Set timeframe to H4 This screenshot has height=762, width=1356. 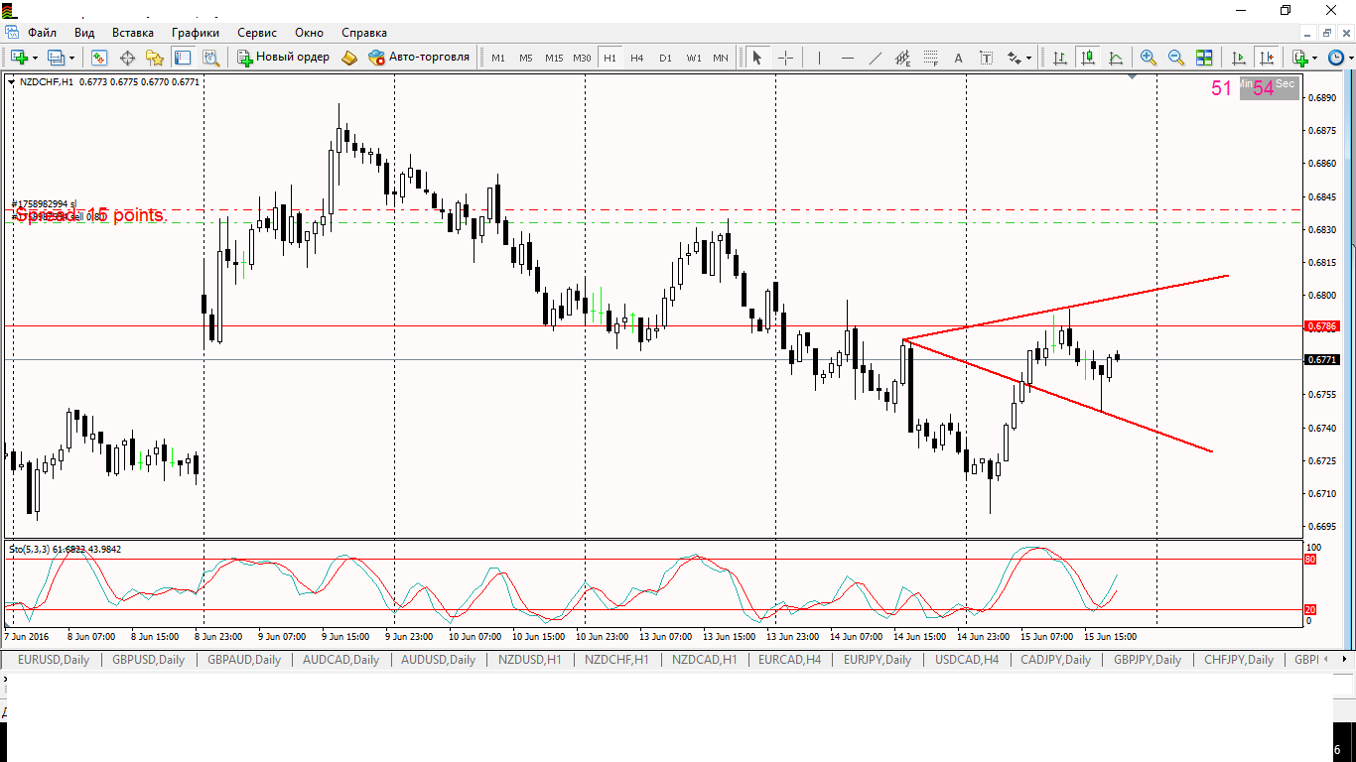point(636,58)
